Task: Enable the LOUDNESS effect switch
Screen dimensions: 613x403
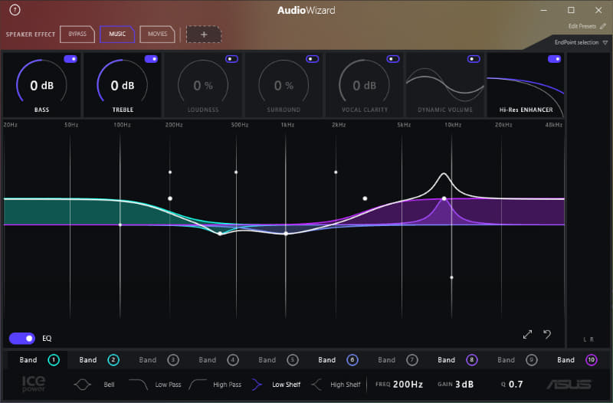Action: [232, 59]
